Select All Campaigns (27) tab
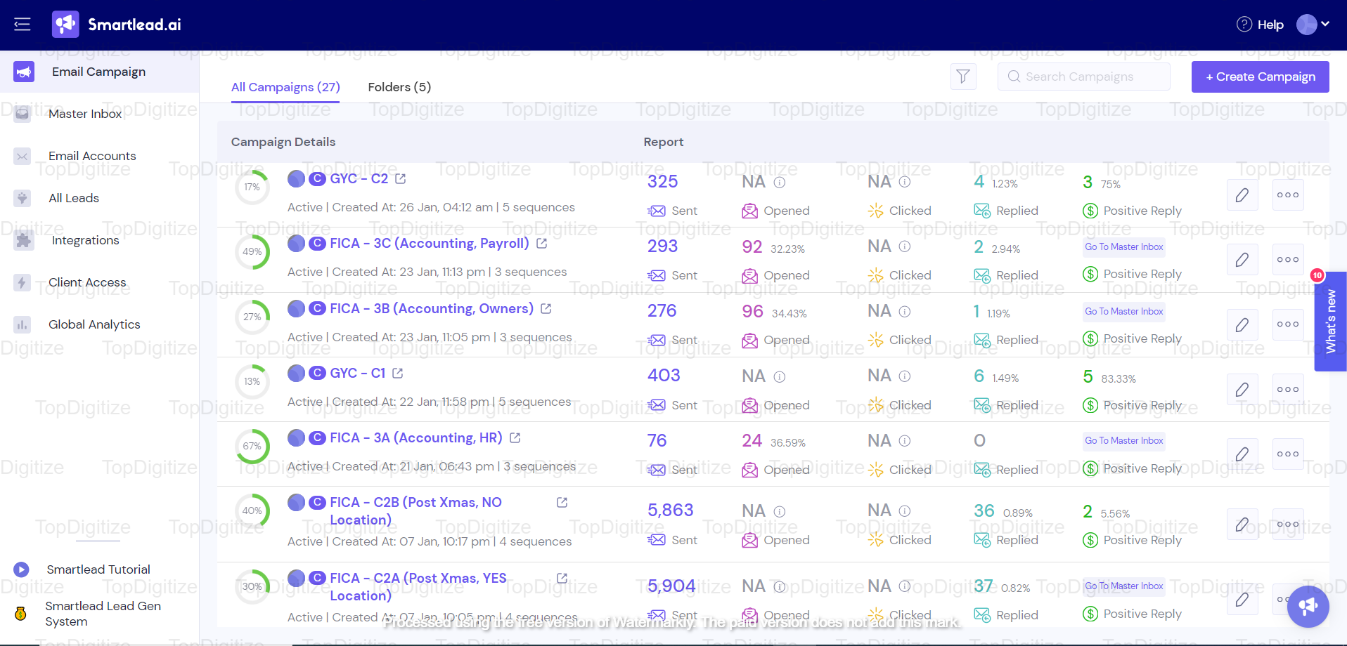 coord(285,87)
